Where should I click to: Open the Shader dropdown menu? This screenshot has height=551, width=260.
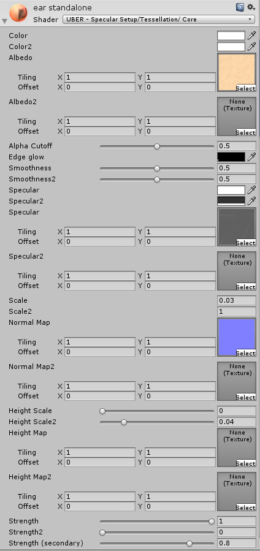click(159, 20)
